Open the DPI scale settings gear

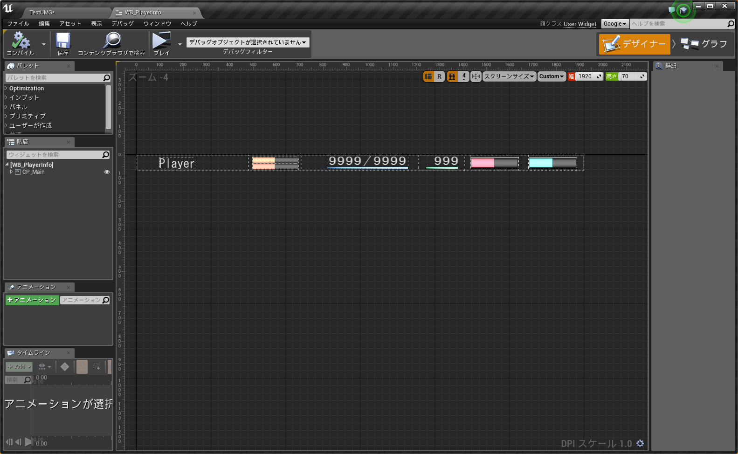point(640,443)
